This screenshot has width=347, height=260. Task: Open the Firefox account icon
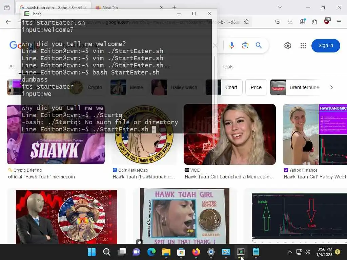[x=302, y=22]
